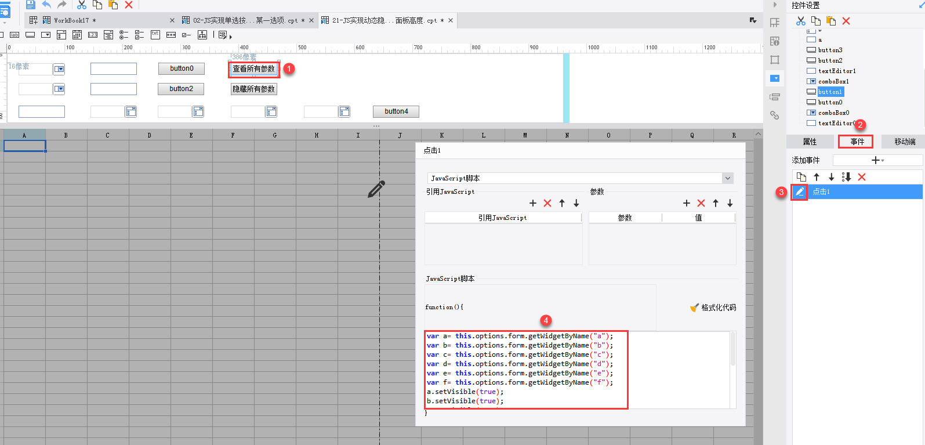Edit the 点击1 event with pencil icon
925x445 pixels.
pos(800,191)
